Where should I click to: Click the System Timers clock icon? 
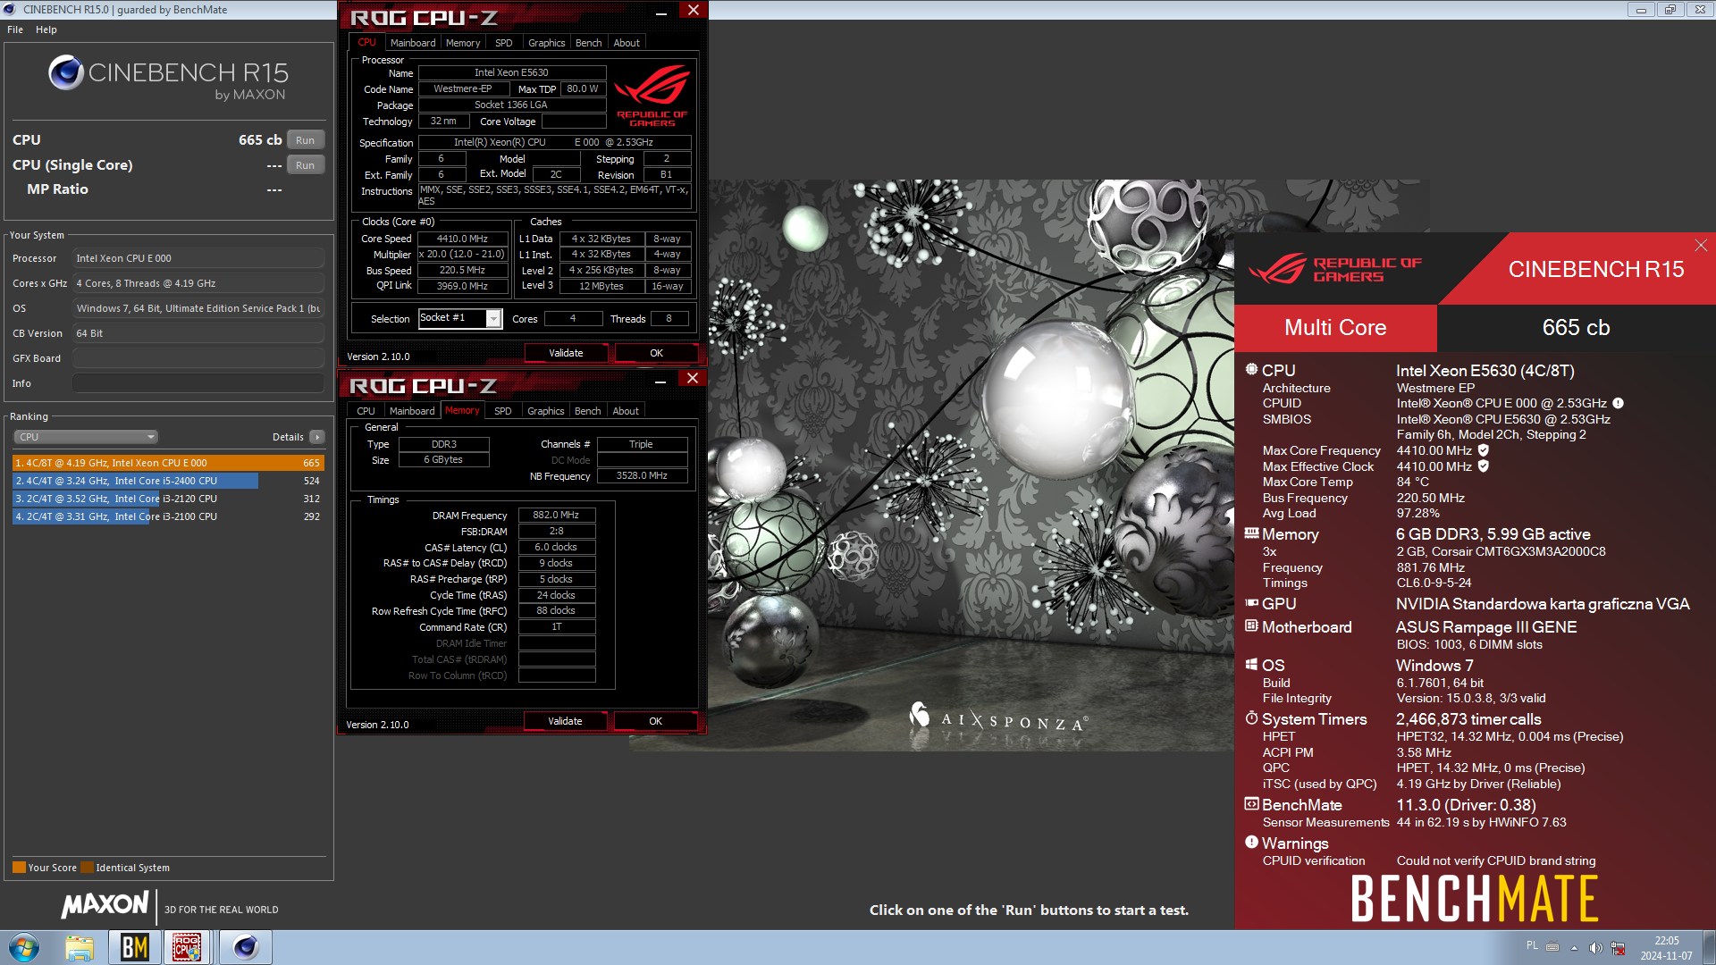(x=1251, y=718)
